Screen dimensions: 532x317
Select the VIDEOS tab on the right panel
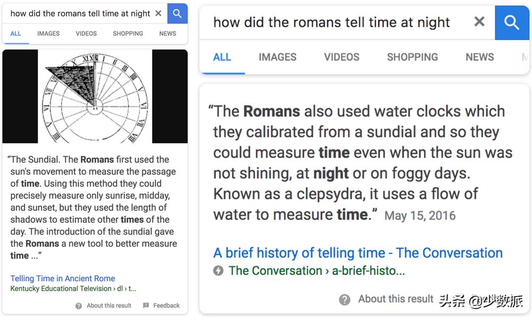click(x=342, y=57)
